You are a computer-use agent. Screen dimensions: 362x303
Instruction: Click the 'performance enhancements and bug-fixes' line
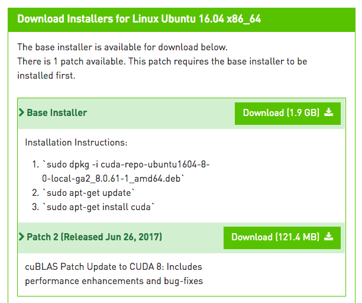tap(114, 281)
